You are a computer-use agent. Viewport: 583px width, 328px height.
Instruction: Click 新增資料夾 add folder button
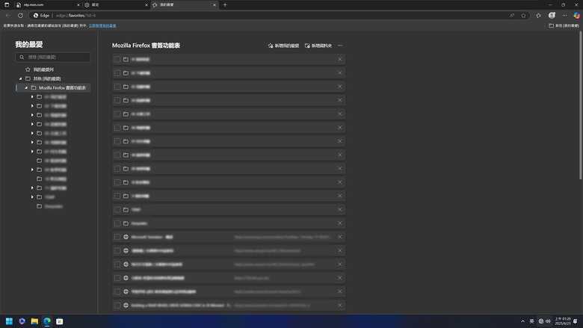[x=318, y=46]
